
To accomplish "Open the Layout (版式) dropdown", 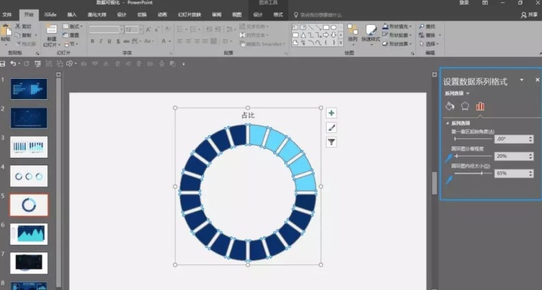I will [x=72, y=26].
